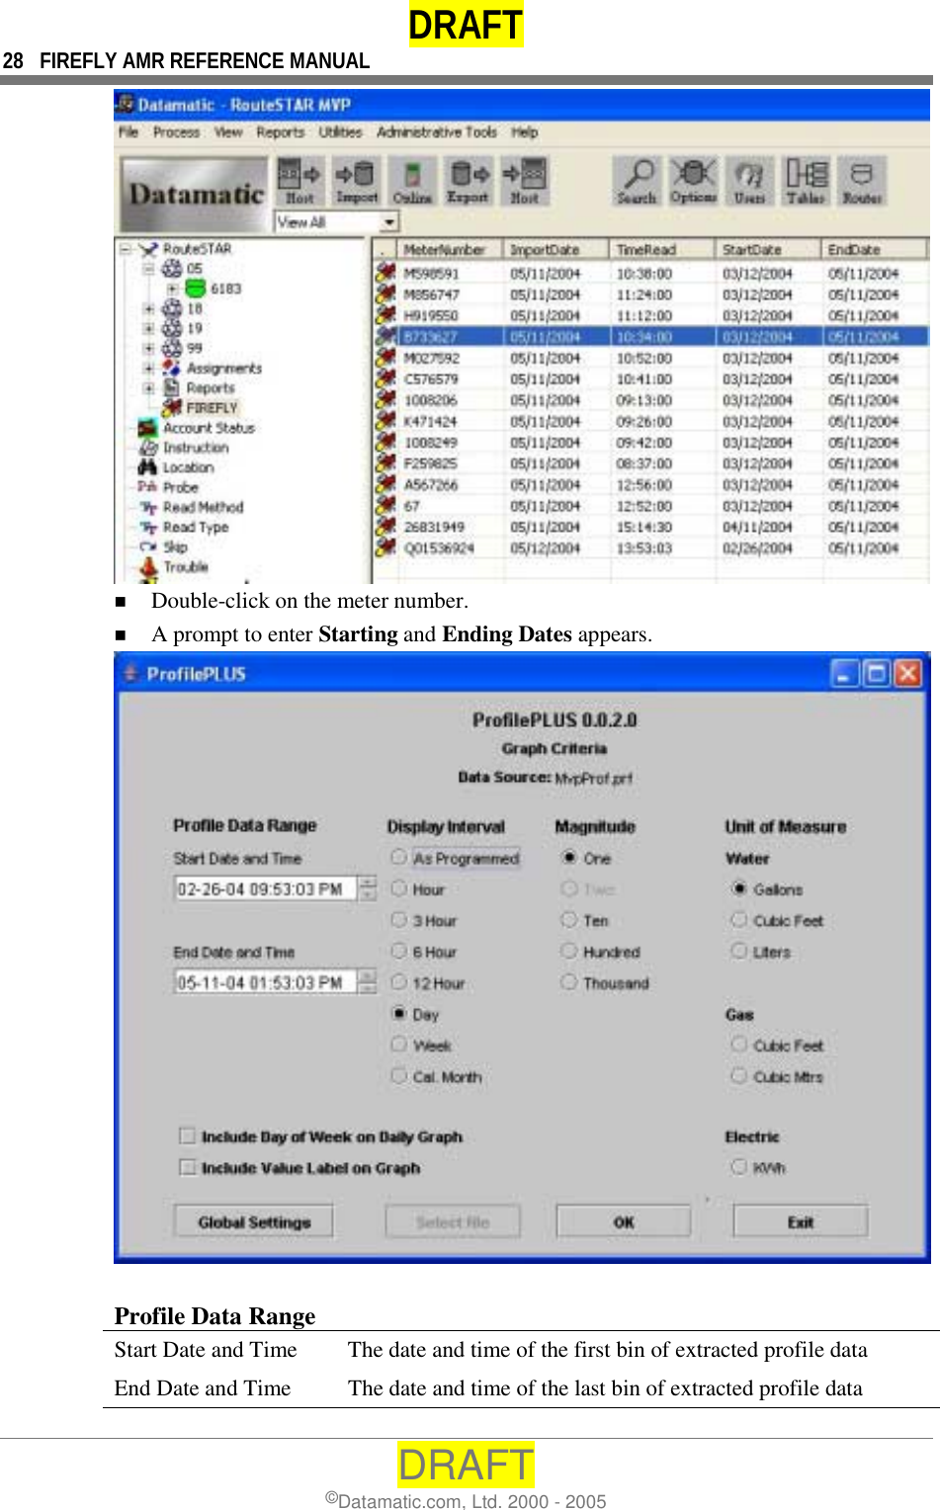Click the Search magnifier icon
The width and height of the screenshot is (940, 1510).
pyautogui.click(x=637, y=181)
